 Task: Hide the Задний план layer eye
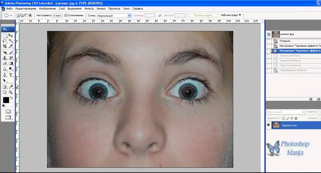click(268, 125)
